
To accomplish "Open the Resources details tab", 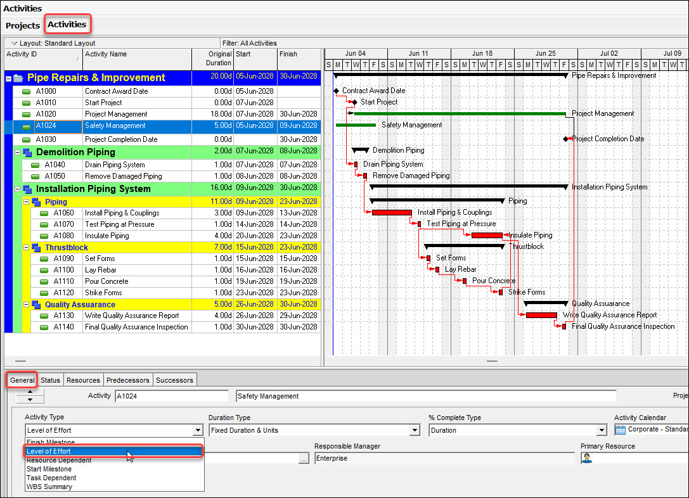I will coord(83,380).
